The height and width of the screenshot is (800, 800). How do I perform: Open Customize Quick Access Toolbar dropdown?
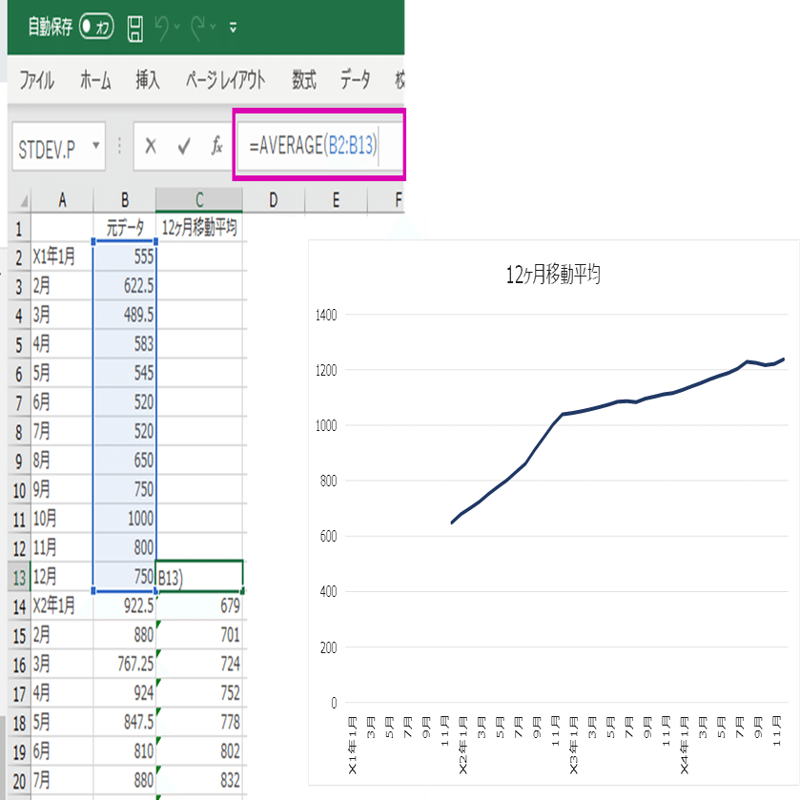pos(234,28)
